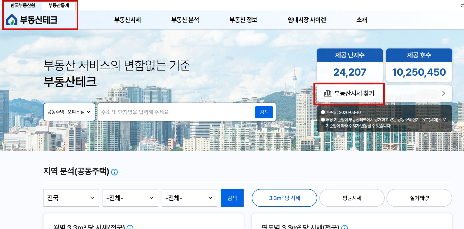Click the 검색 button in 지역 분석 filters
Screen dimensions: 464x229
(232, 198)
